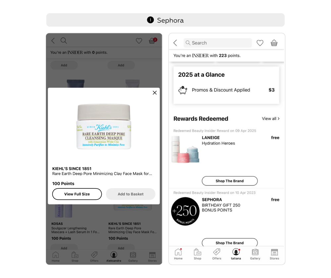Image resolution: width=331 pixels, height=278 pixels.
Task: Open Promos & Discount Applied row
Action: pos(226,90)
